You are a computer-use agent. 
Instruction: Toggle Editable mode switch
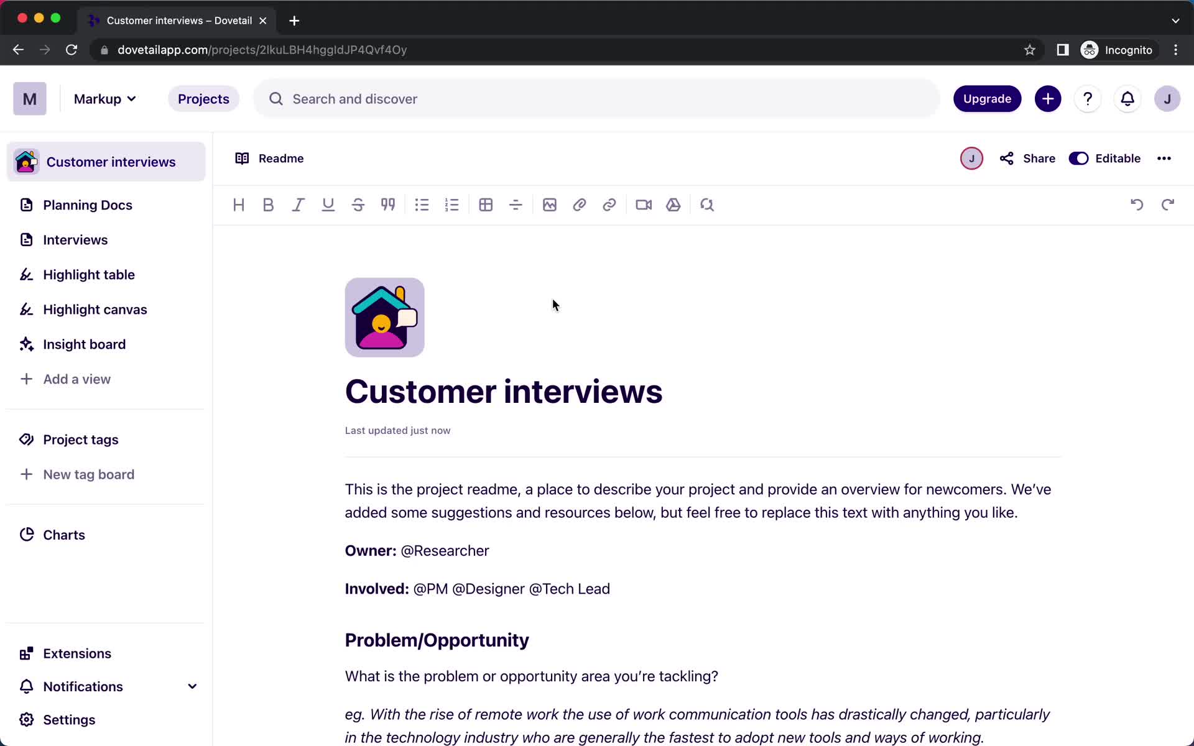[1079, 158]
